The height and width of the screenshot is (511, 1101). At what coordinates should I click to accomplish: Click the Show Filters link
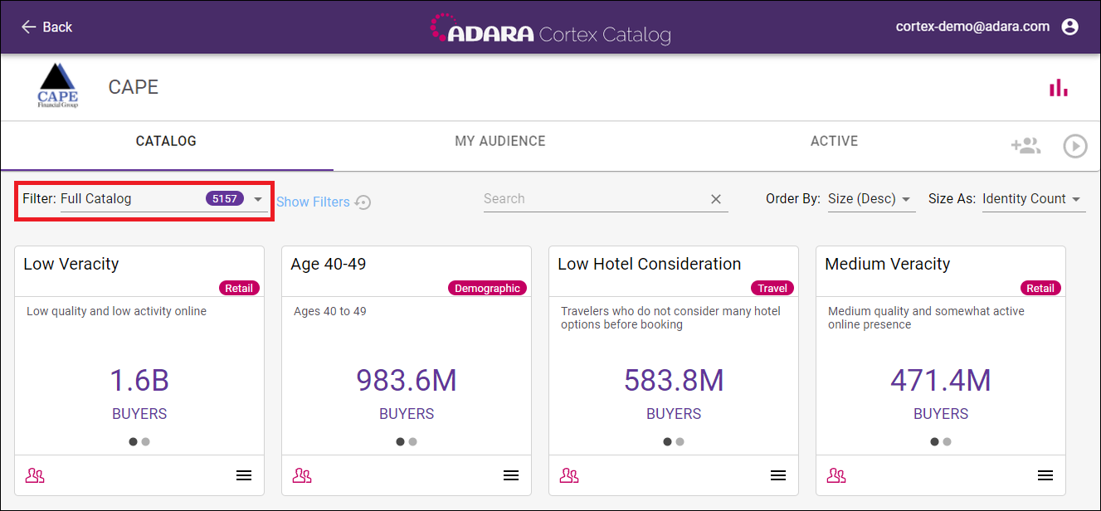click(x=313, y=202)
